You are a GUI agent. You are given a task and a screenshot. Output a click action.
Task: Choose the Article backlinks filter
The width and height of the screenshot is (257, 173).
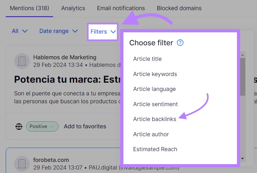(x=155, y=119)
